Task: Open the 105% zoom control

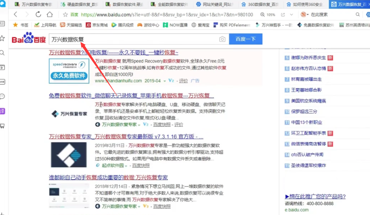Action: click(x=268, y=15)
